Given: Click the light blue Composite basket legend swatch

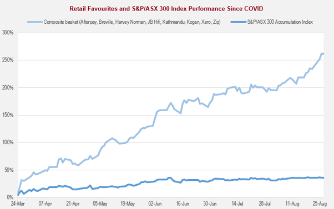Looking at the screenshot, I should (35, 22).
